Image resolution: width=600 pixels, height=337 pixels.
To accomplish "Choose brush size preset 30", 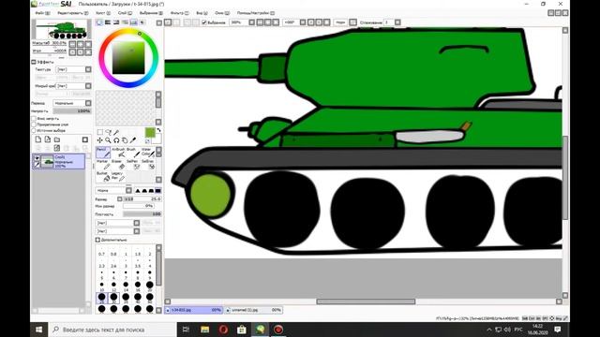I will coord(113,298).
